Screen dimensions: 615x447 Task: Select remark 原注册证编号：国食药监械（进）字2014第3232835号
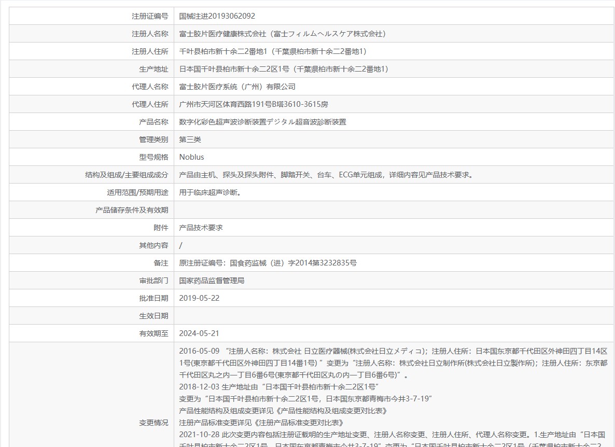tap(268, 263)
